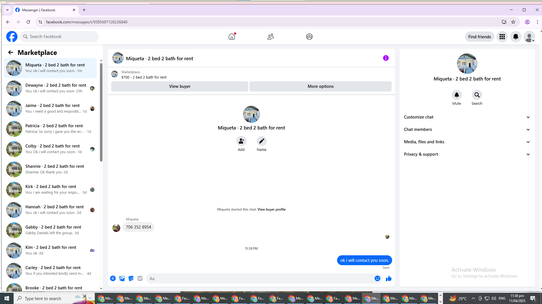
Task: Expand Chat members section
Action: [x=467, y=129]
